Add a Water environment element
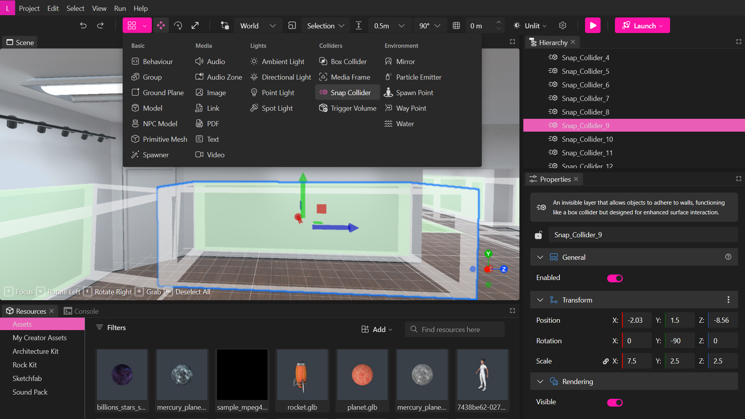The height and width of the screenshot is (419, 745). tap(399, 123)
